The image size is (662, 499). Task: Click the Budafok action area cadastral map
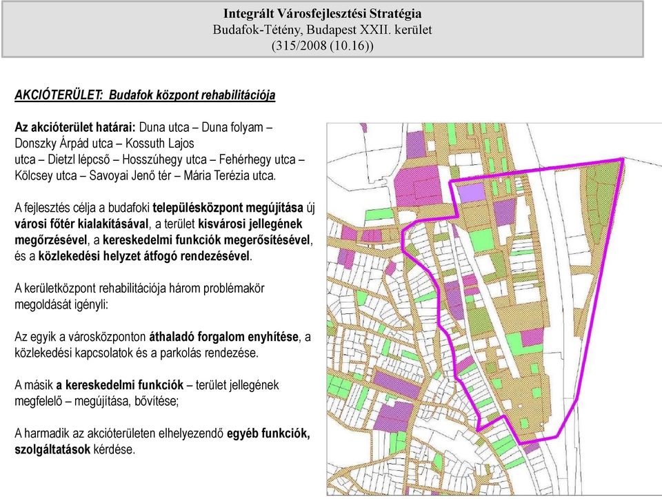tap(494, 309)
